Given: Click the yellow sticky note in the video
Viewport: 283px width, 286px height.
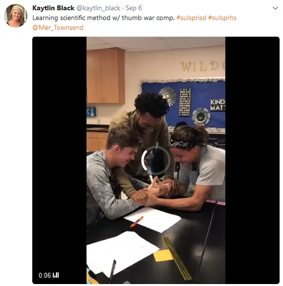Looking at the screenshot, I should tap(163, 256).
